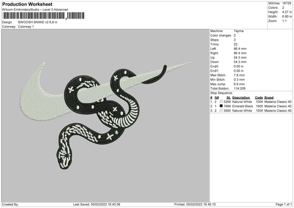Click the Natural White swatch in stop row 3
This screenshot has height=208, width=294.
click(221, 110)
